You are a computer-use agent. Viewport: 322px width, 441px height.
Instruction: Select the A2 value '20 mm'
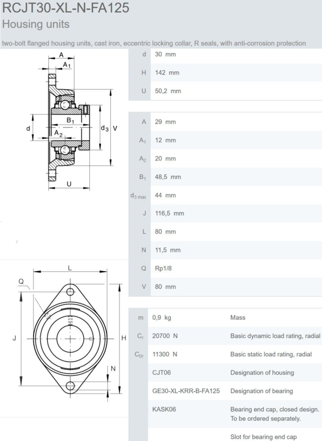[x=165, y=158]
